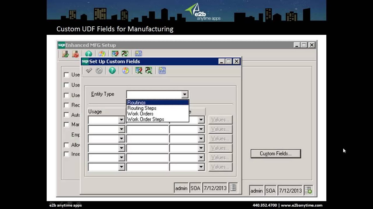Click the Custom Fields... button
The width and height of the screenshot is (373, 209).
tap(276, 154)
